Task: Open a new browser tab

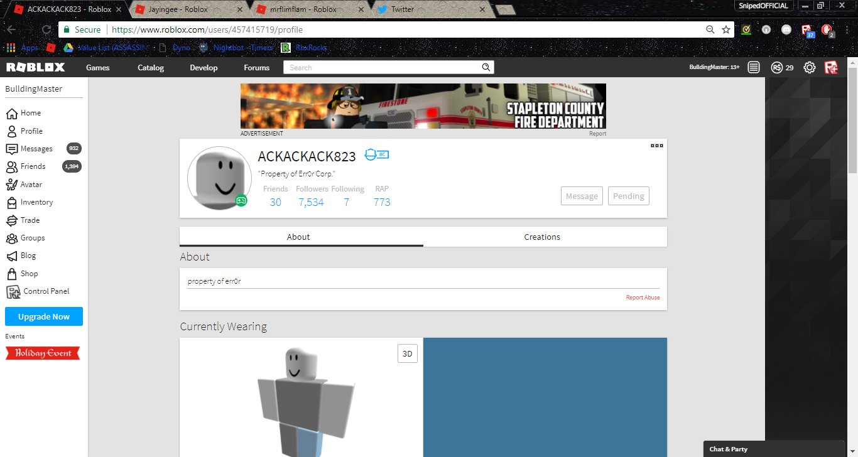Action: (506, 10)
